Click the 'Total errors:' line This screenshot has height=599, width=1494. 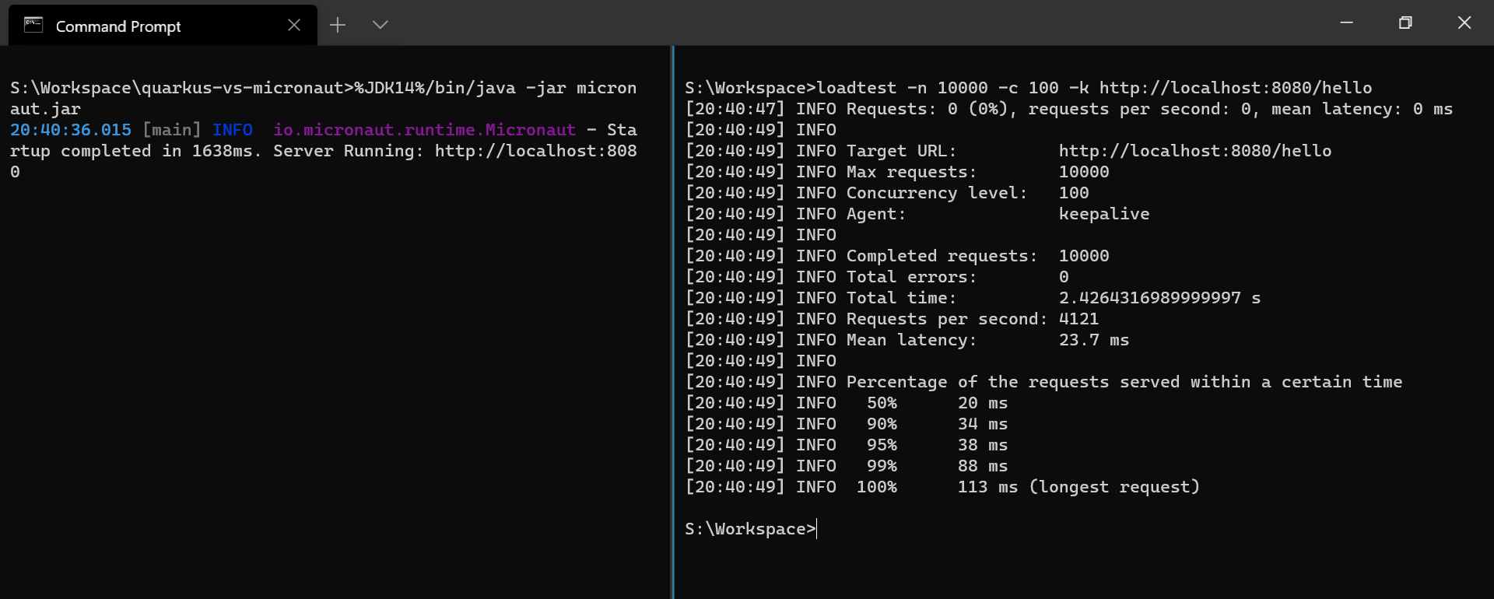point(877,277)
